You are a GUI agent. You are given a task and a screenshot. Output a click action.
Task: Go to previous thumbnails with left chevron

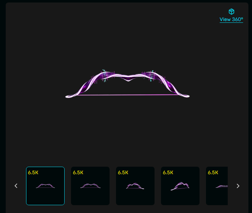point(16,186)
